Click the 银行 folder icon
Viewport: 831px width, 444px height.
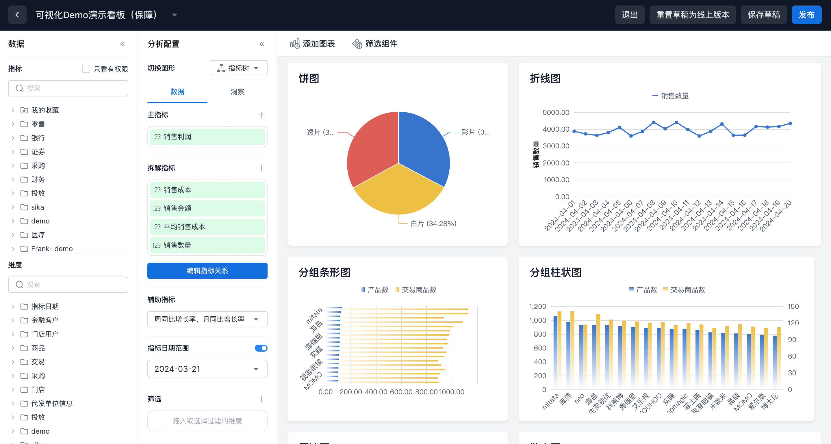point(24,138)
